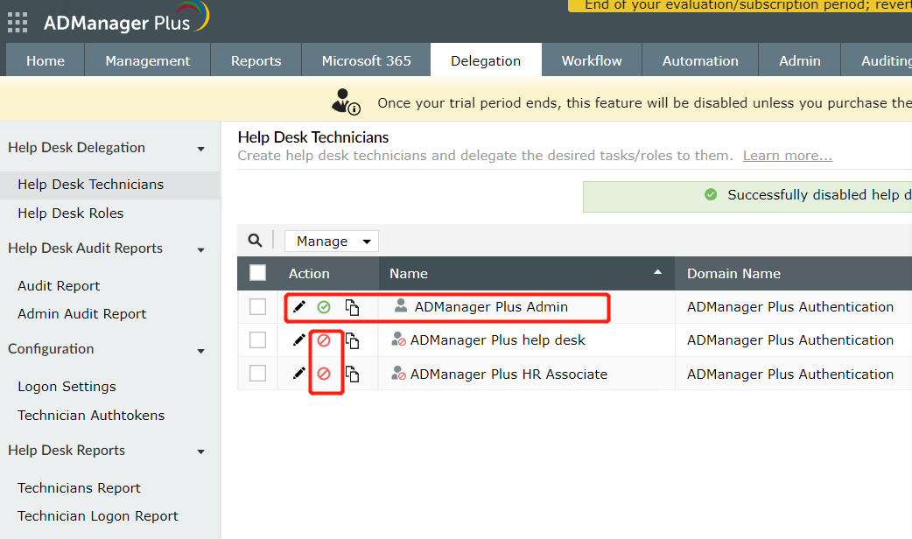Screen dimensions: 912x539
Task: Open Help Desk Roles in sidebar
Action: tap(71, 213)
